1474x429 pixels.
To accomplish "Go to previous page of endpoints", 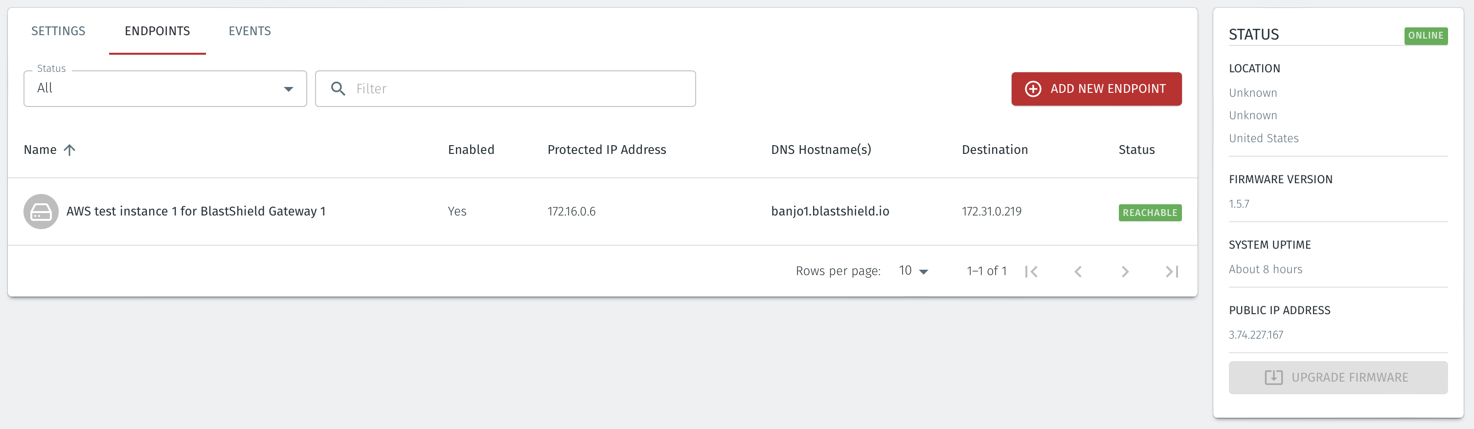I will click(x=1078, y=271).
